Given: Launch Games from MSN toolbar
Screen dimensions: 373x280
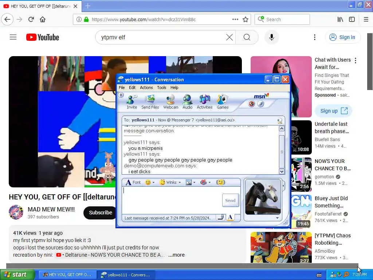Looking at the screenshot, I should (223, 102).
